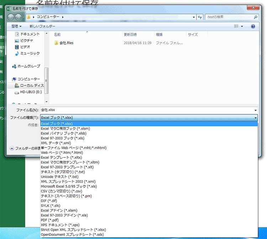Screen dimensions: 267x239
Task: Select Excel マクロ有効ブック (*.xlsm) option
Action: point(65,129)
